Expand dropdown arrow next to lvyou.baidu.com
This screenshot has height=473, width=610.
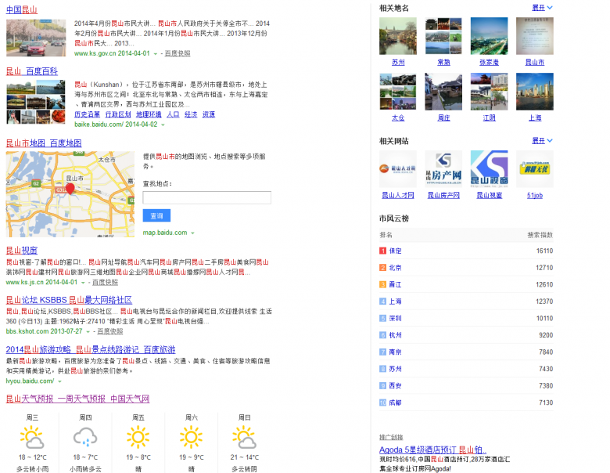point(59,381)
